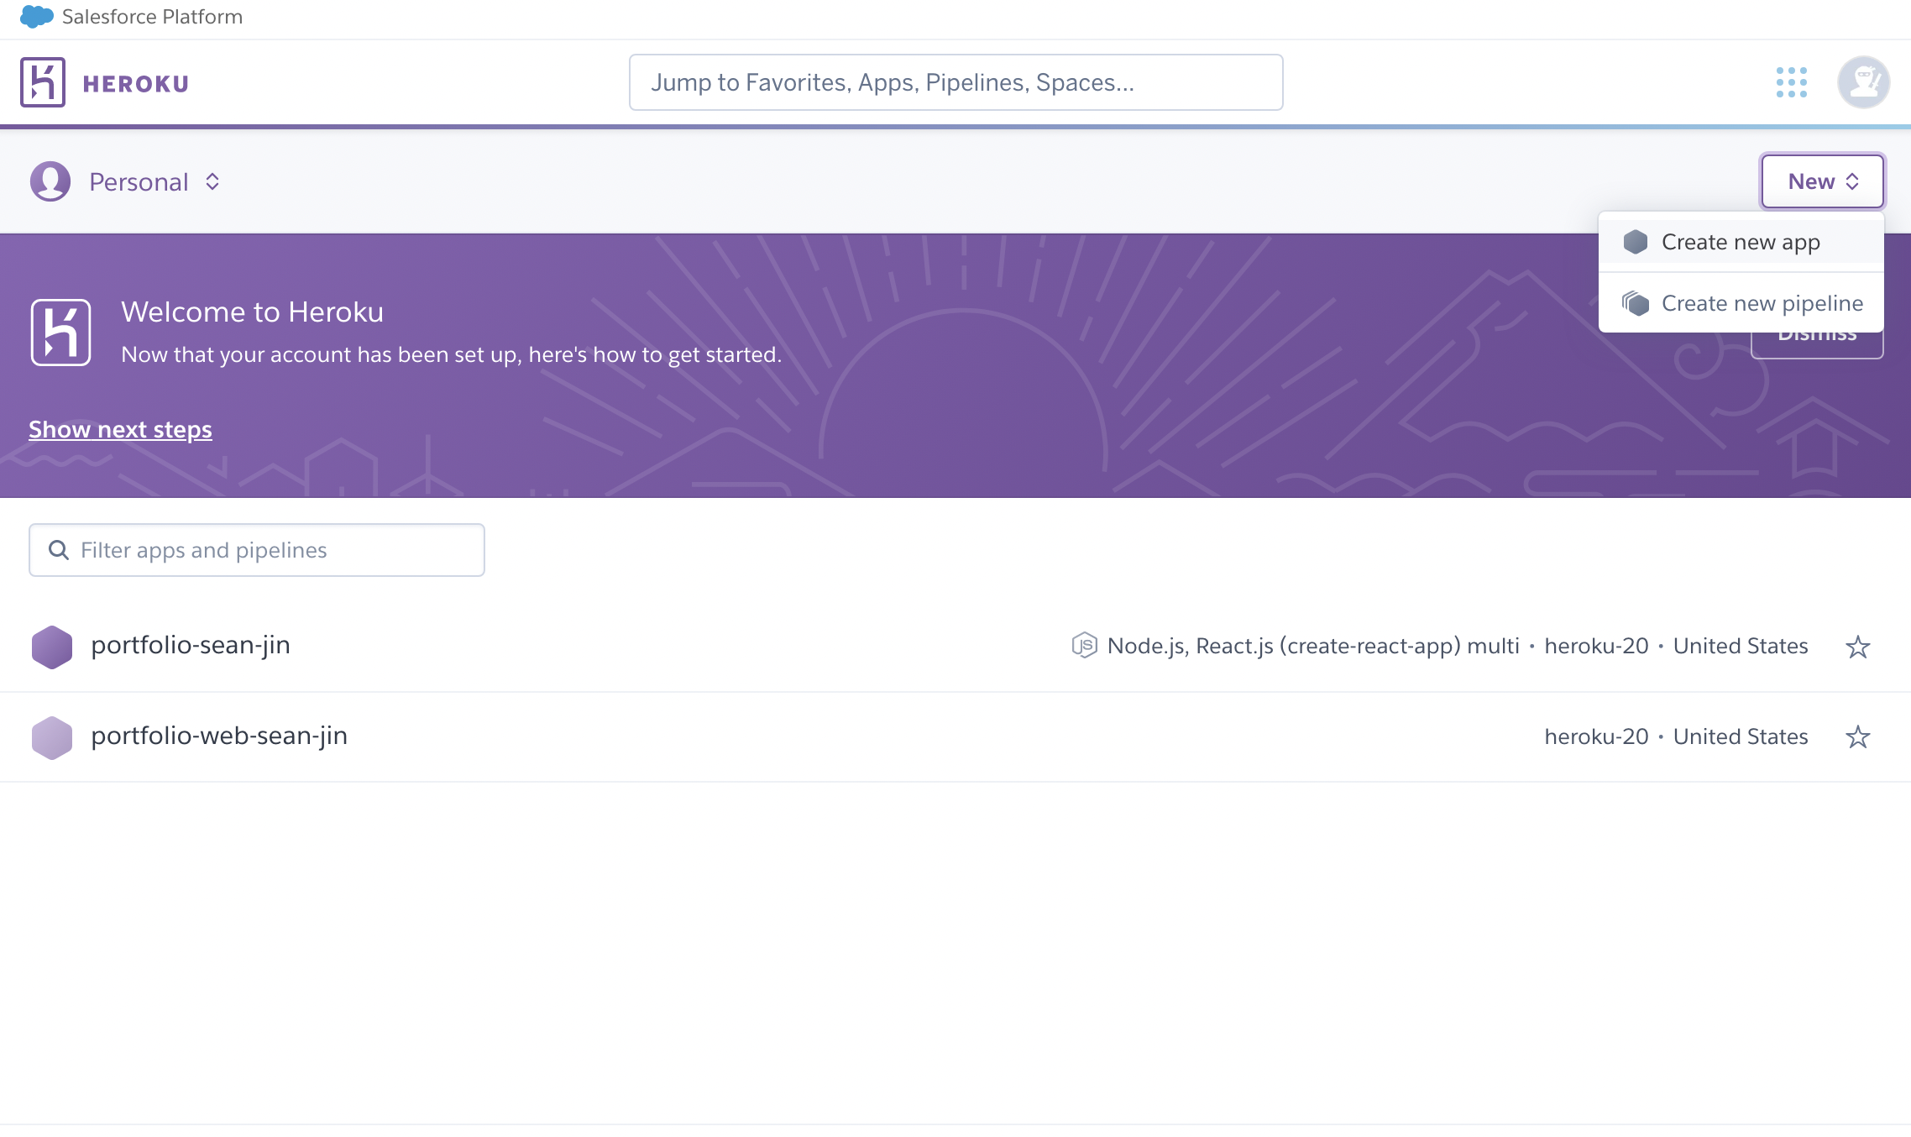This screenshot has width=1911, height=1137.
Task: Open the portfolio-sean-jin app
Action: [x=191, y=645]
